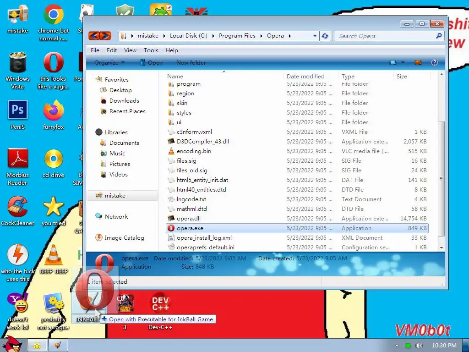Screen dimensions: 469x352
Task: Select Music library
Action: (x=117, y=153)
